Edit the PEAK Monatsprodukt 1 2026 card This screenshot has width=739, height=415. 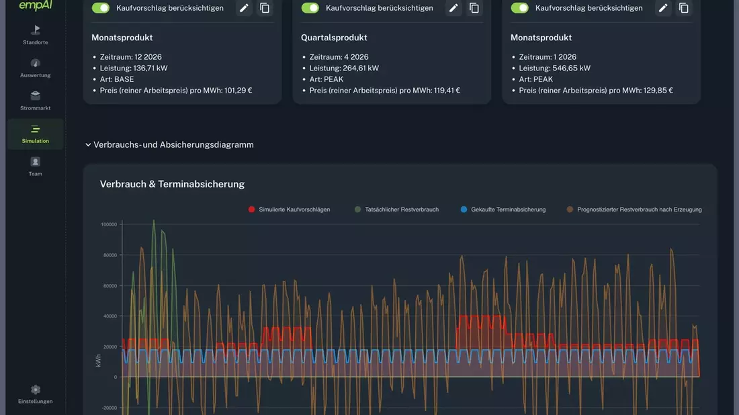pos(663,8)
